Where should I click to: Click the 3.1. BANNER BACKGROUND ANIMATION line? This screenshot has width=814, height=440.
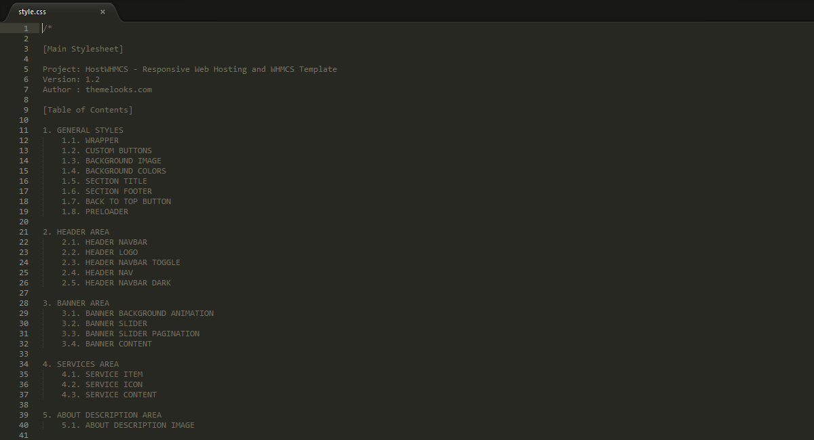pos(137,313)
